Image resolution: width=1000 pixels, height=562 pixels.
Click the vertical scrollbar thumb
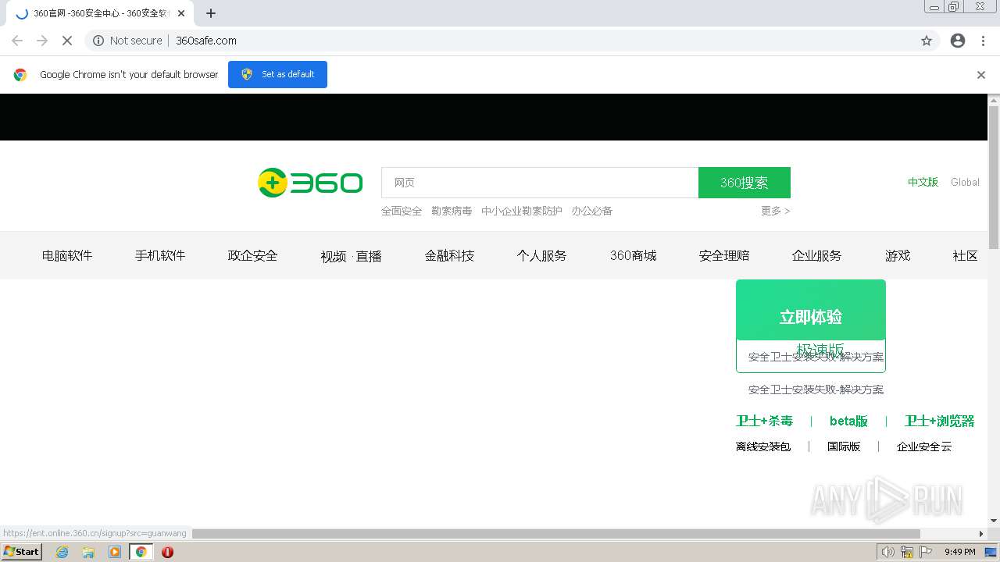tap(994, 177)
